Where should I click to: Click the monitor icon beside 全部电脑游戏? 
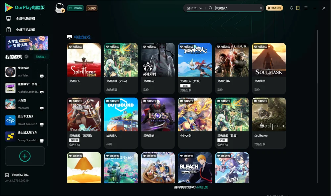click(9, 19)
